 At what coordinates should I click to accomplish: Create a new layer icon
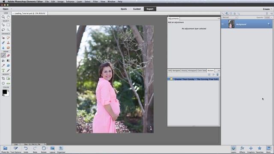(223, 13)
